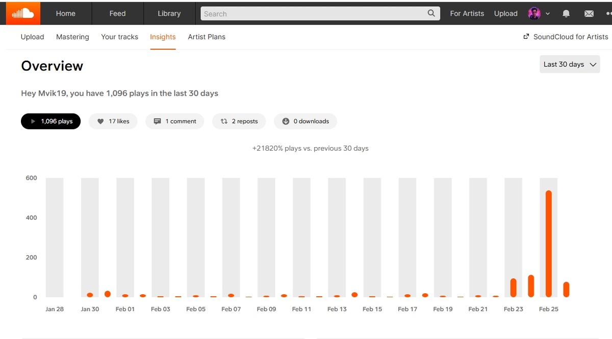Click the Feb 26 plays bar
Screen dimensions: 612x339
[x=566, y=290]
